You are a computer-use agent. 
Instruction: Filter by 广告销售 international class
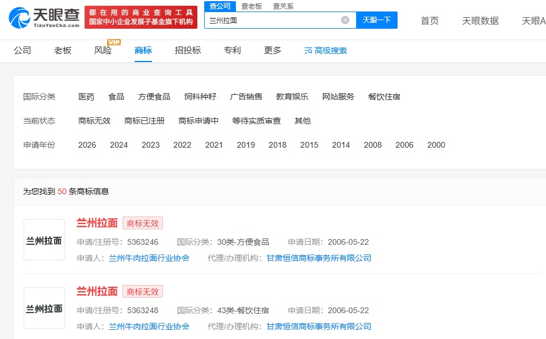246,97
